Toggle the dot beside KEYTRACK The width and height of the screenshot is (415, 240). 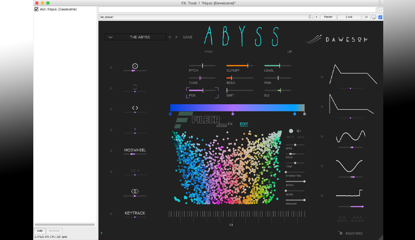111,214
